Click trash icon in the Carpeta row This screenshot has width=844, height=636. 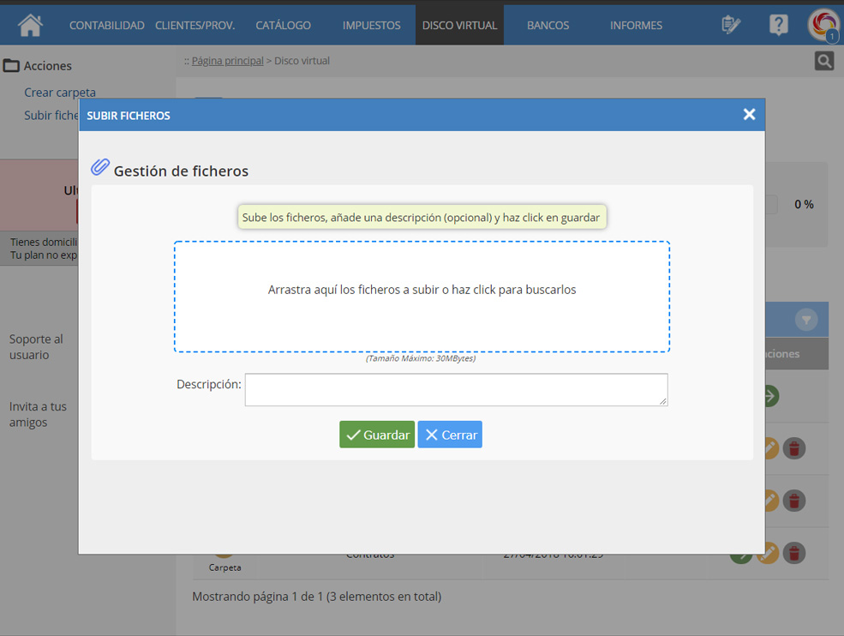(x=795, y=554)
